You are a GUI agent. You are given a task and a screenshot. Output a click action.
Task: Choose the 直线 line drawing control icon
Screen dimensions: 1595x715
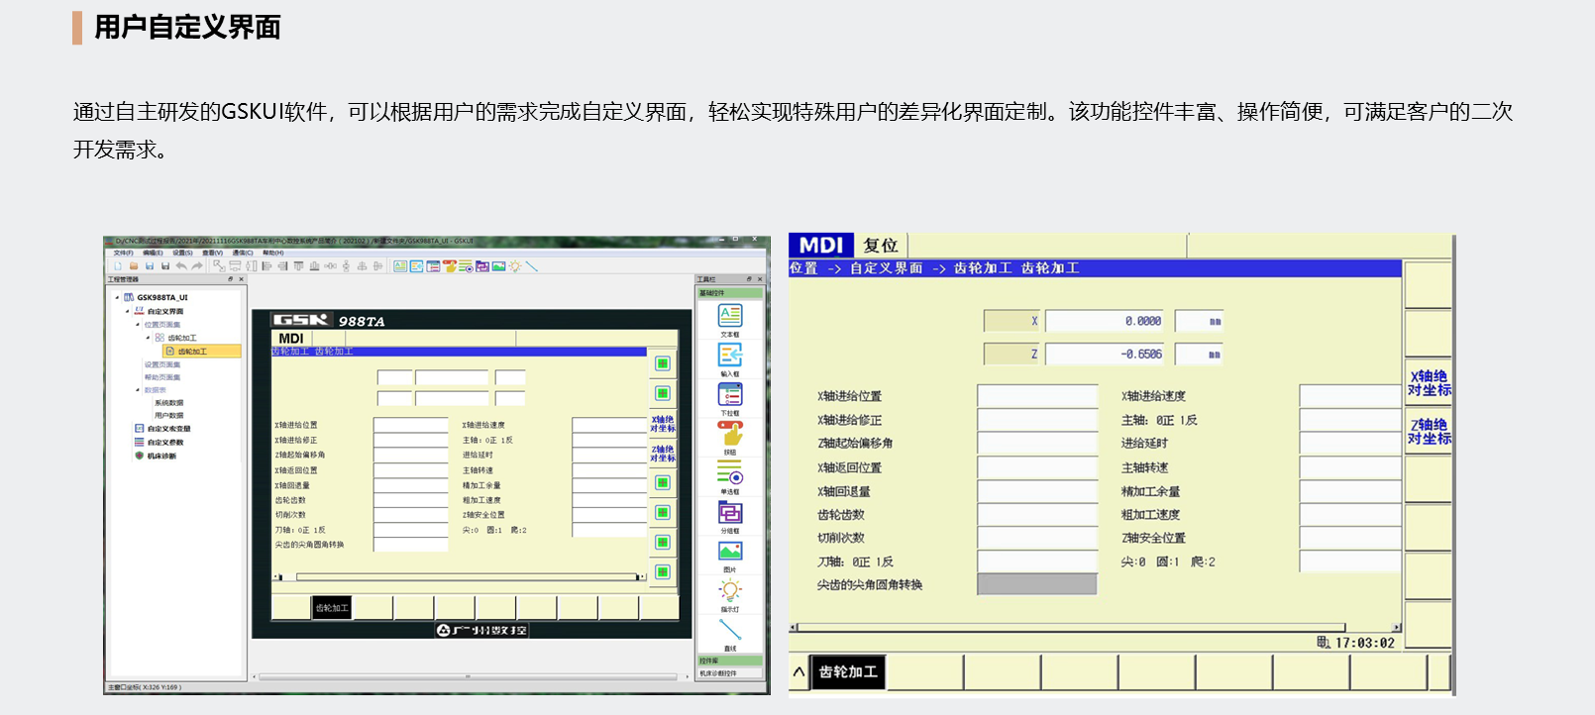729,630
